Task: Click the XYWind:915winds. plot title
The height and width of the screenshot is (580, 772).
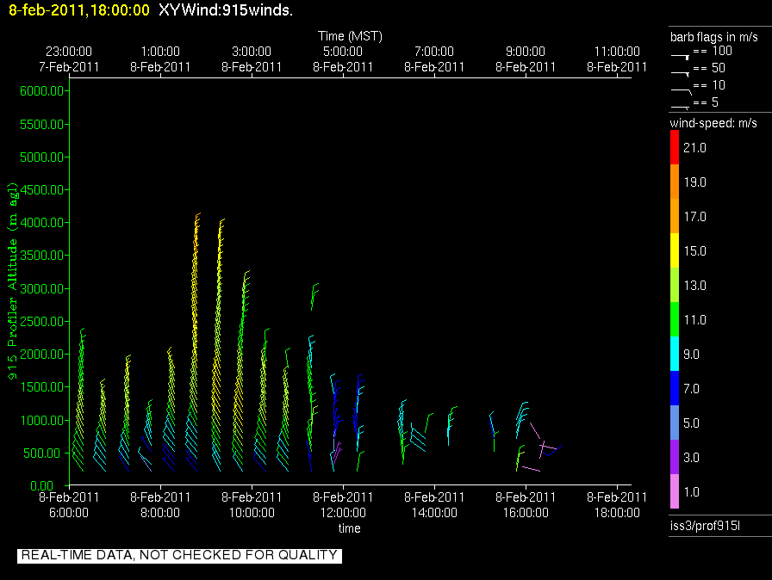Action: pos(227,11)
